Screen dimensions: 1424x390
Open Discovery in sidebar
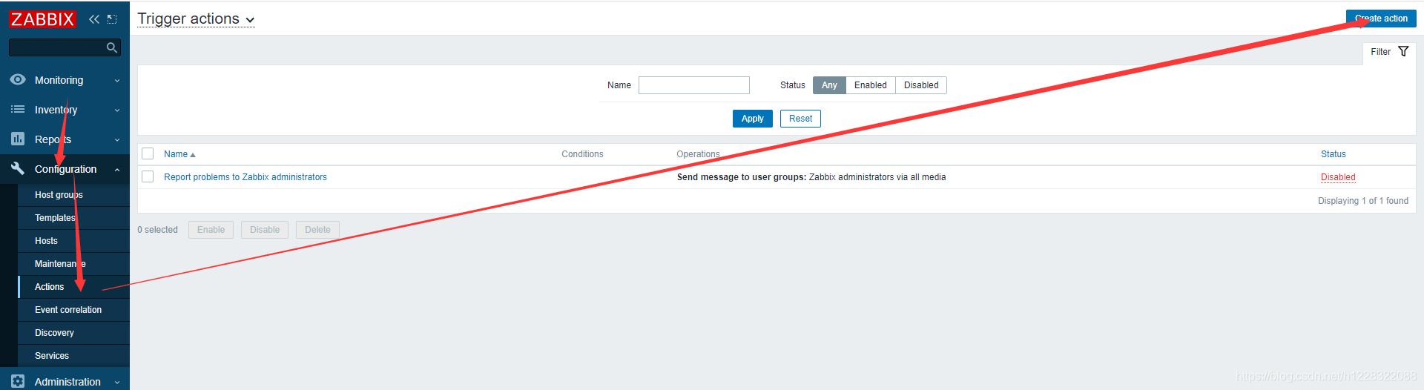[x=73, y=333]
